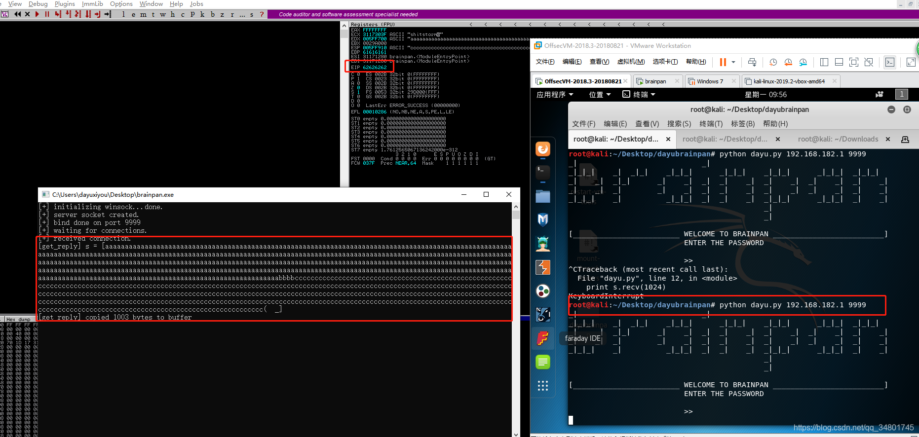The image size is (919, 437).
Task: Open memory map with 'm' button
Action: click(x=143, y=14)
